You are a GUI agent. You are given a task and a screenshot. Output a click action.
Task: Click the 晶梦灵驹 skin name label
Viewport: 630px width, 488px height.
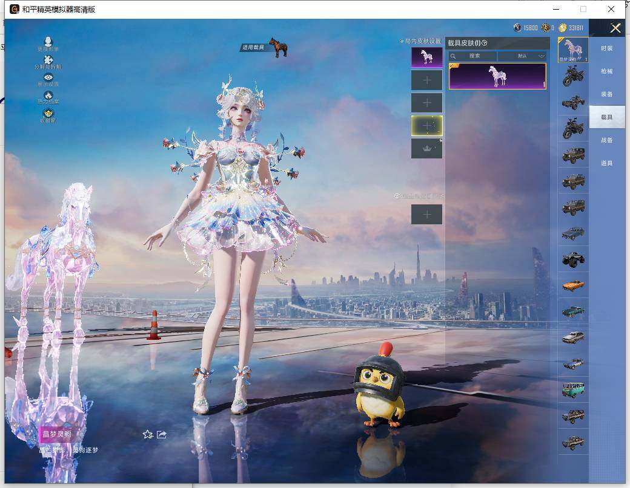(57, 434)
